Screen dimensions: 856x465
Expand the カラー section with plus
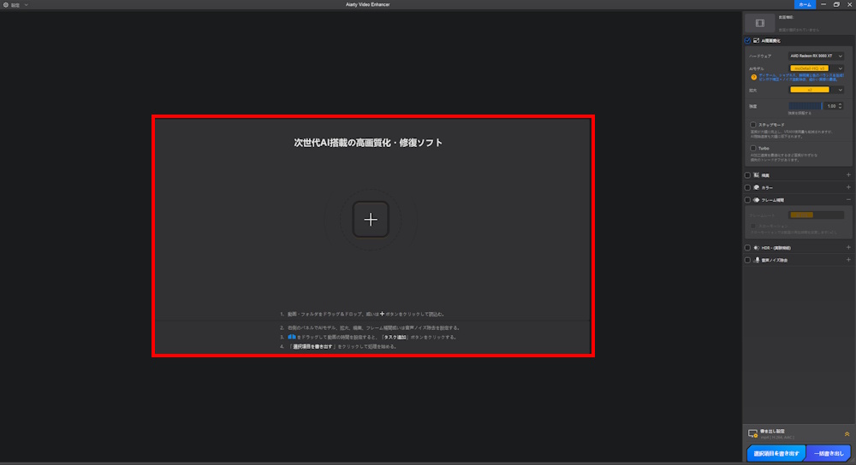pyautogui.click(x=848, y=187)
